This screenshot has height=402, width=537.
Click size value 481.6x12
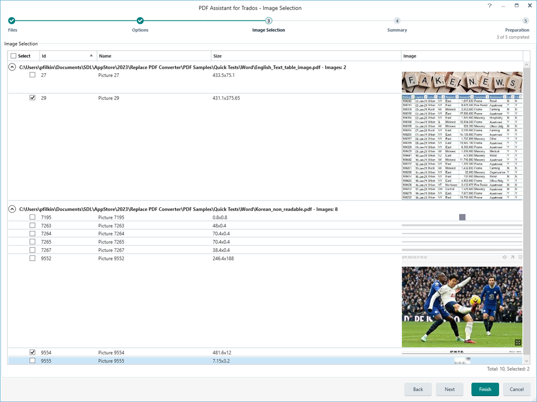click(222, 352)
